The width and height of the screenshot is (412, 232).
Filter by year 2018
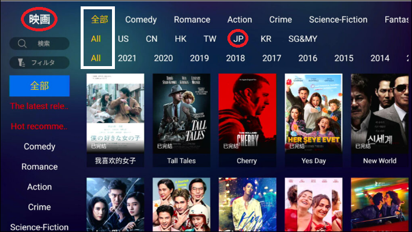236,58
